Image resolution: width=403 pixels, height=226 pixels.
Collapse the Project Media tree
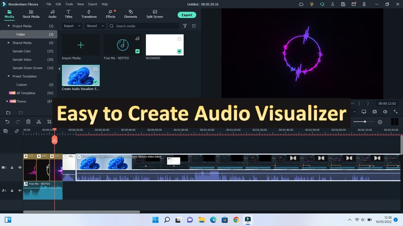point(9,26)
